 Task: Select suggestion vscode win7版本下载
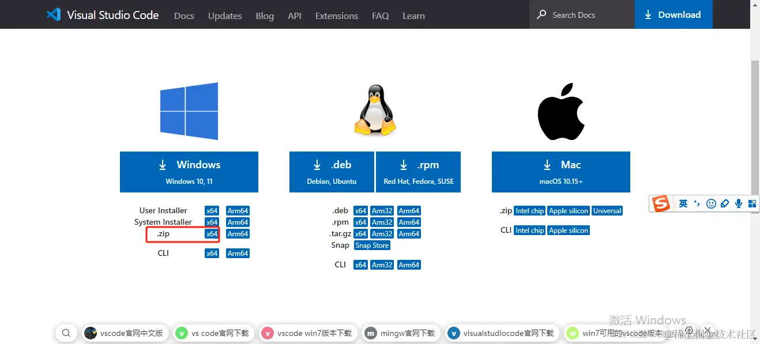click(x=308, y=333)
